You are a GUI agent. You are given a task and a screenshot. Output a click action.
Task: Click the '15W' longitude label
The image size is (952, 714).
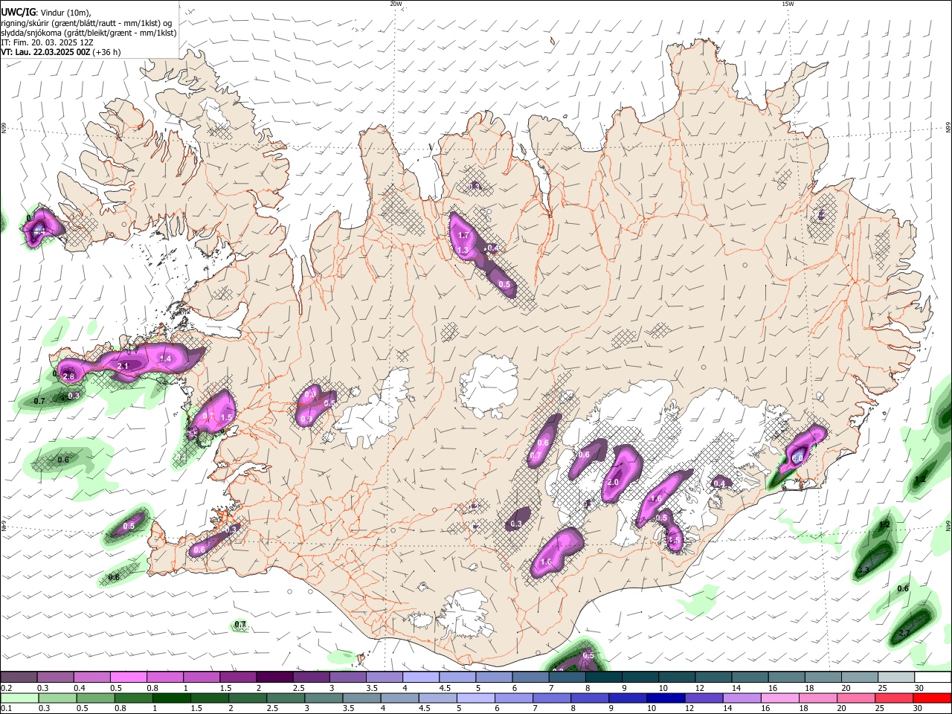point(788,4)
